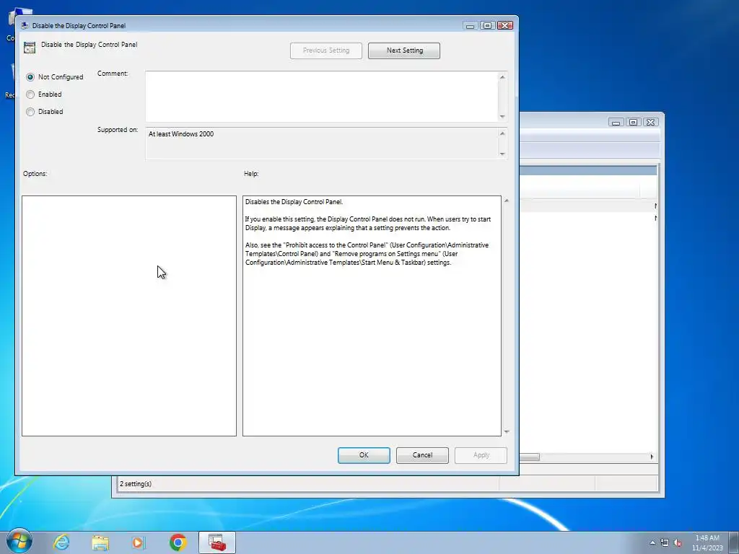This screenshot has width=739, height=554.
Task: Click the Supported on box scroll-up arrow
Action: tap(502, 133)
